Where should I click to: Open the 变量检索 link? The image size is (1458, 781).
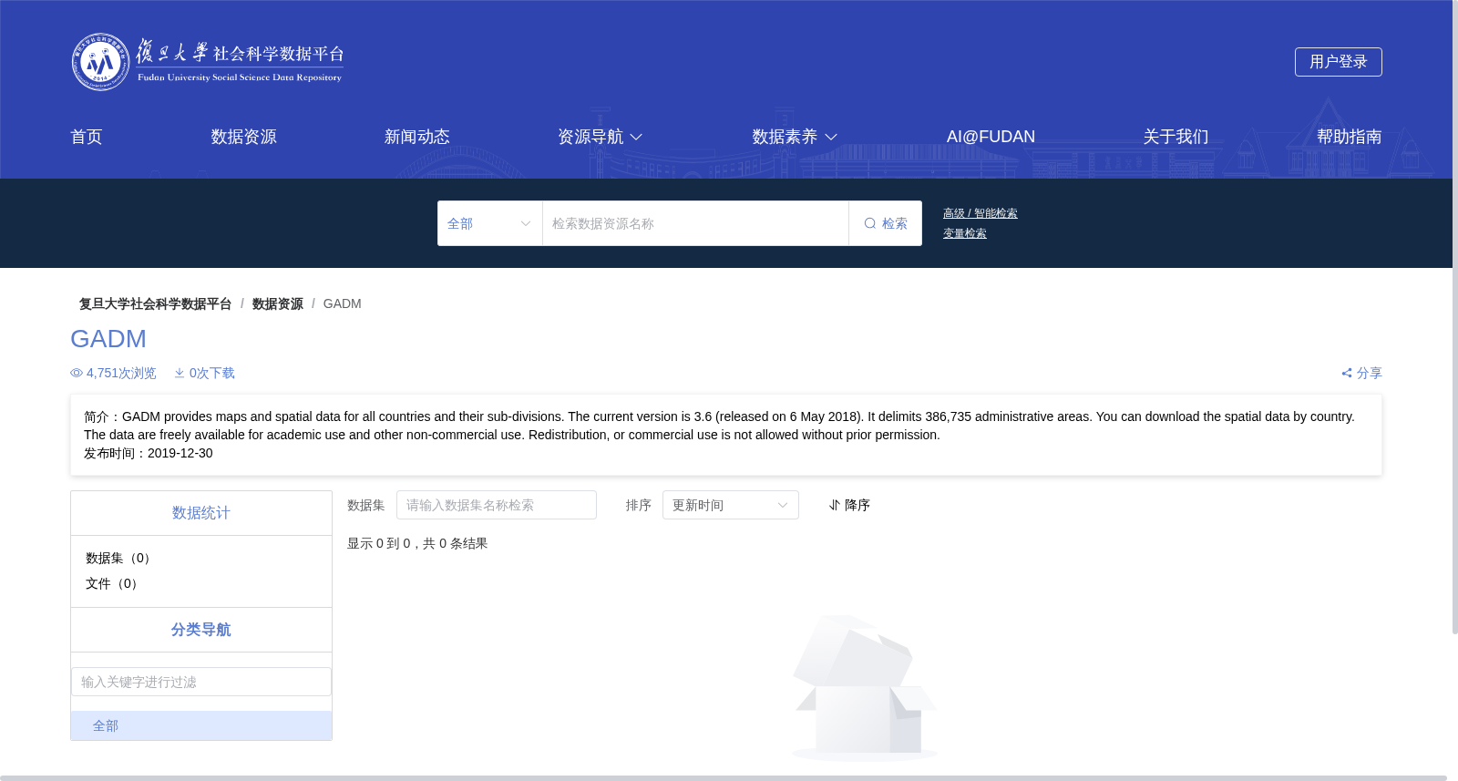click(965, 233)
